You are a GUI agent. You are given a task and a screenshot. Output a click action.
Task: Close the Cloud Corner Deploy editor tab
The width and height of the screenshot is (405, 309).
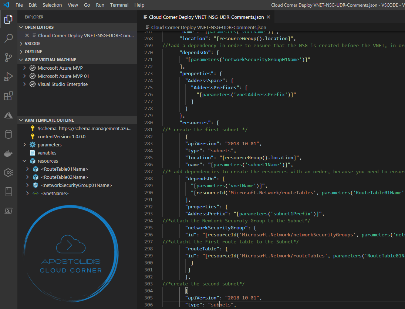[269, 17]
